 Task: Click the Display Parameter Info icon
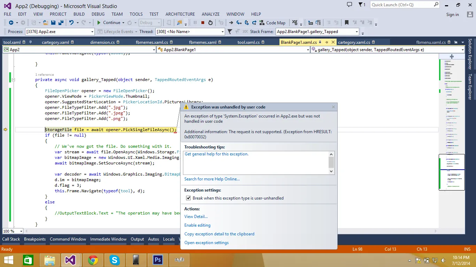(x=318, y=23)
